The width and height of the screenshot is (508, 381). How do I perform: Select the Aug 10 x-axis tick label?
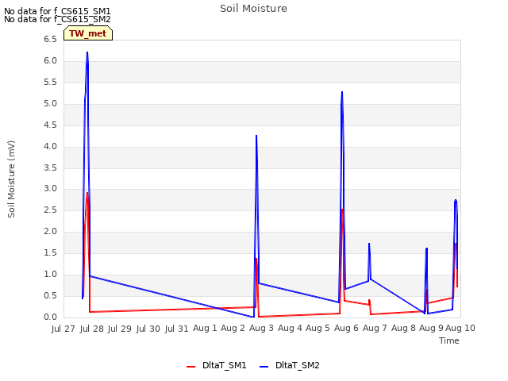tap(460, 329)
